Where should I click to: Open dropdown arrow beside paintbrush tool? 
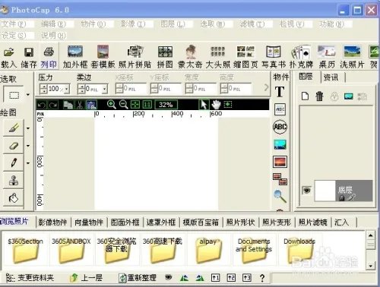point(28,128)
